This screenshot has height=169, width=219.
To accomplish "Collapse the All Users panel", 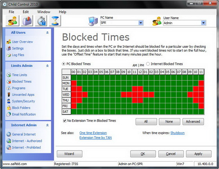I will [x=47, y=33].
